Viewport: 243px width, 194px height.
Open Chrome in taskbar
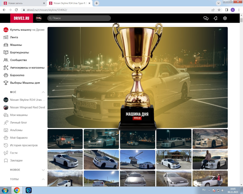coord(17,190)
